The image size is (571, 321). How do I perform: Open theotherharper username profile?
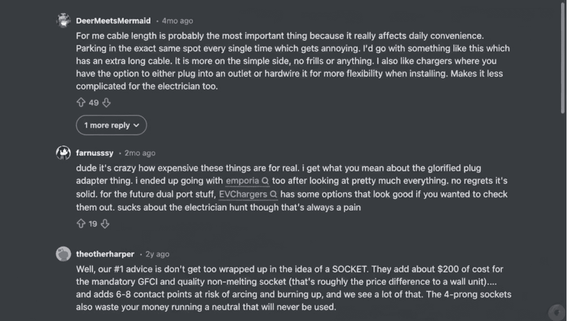[x=105, y=254]
